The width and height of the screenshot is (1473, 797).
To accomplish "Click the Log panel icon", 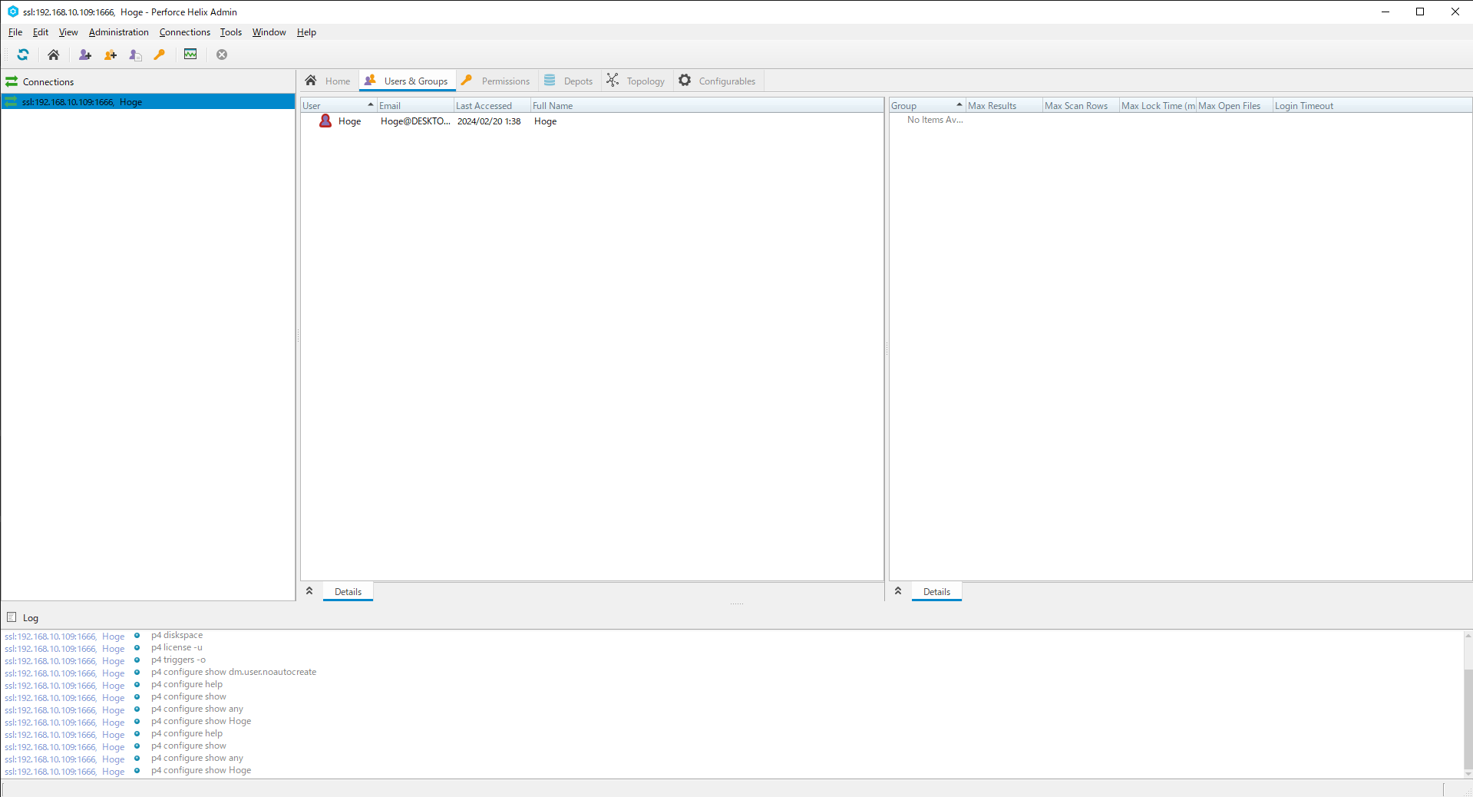I will (x=12, y=617).
